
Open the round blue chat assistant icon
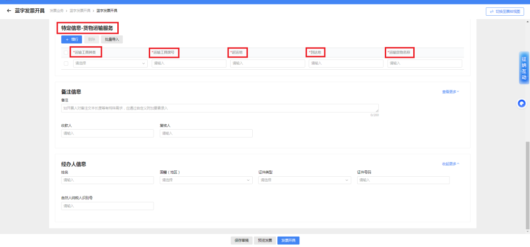(522, 104)
